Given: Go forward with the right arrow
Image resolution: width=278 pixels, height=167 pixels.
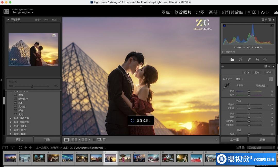Looking at the screenshot, I should click(x=30, y=147).
